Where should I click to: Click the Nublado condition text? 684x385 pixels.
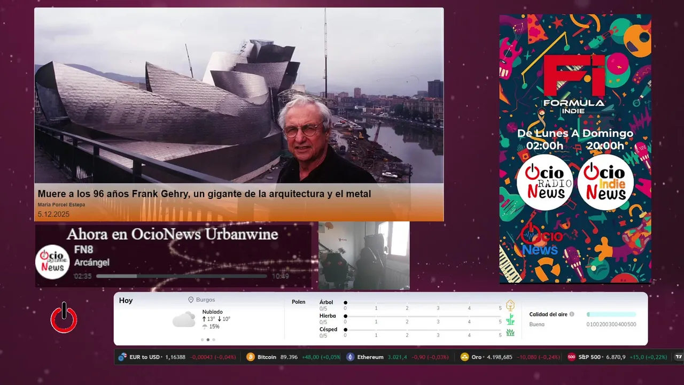click(x=213, y=312)
